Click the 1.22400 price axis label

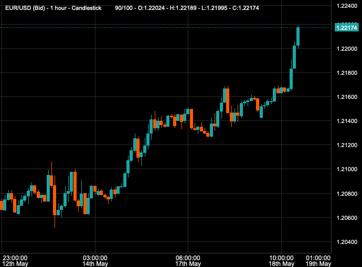(347, 6)
